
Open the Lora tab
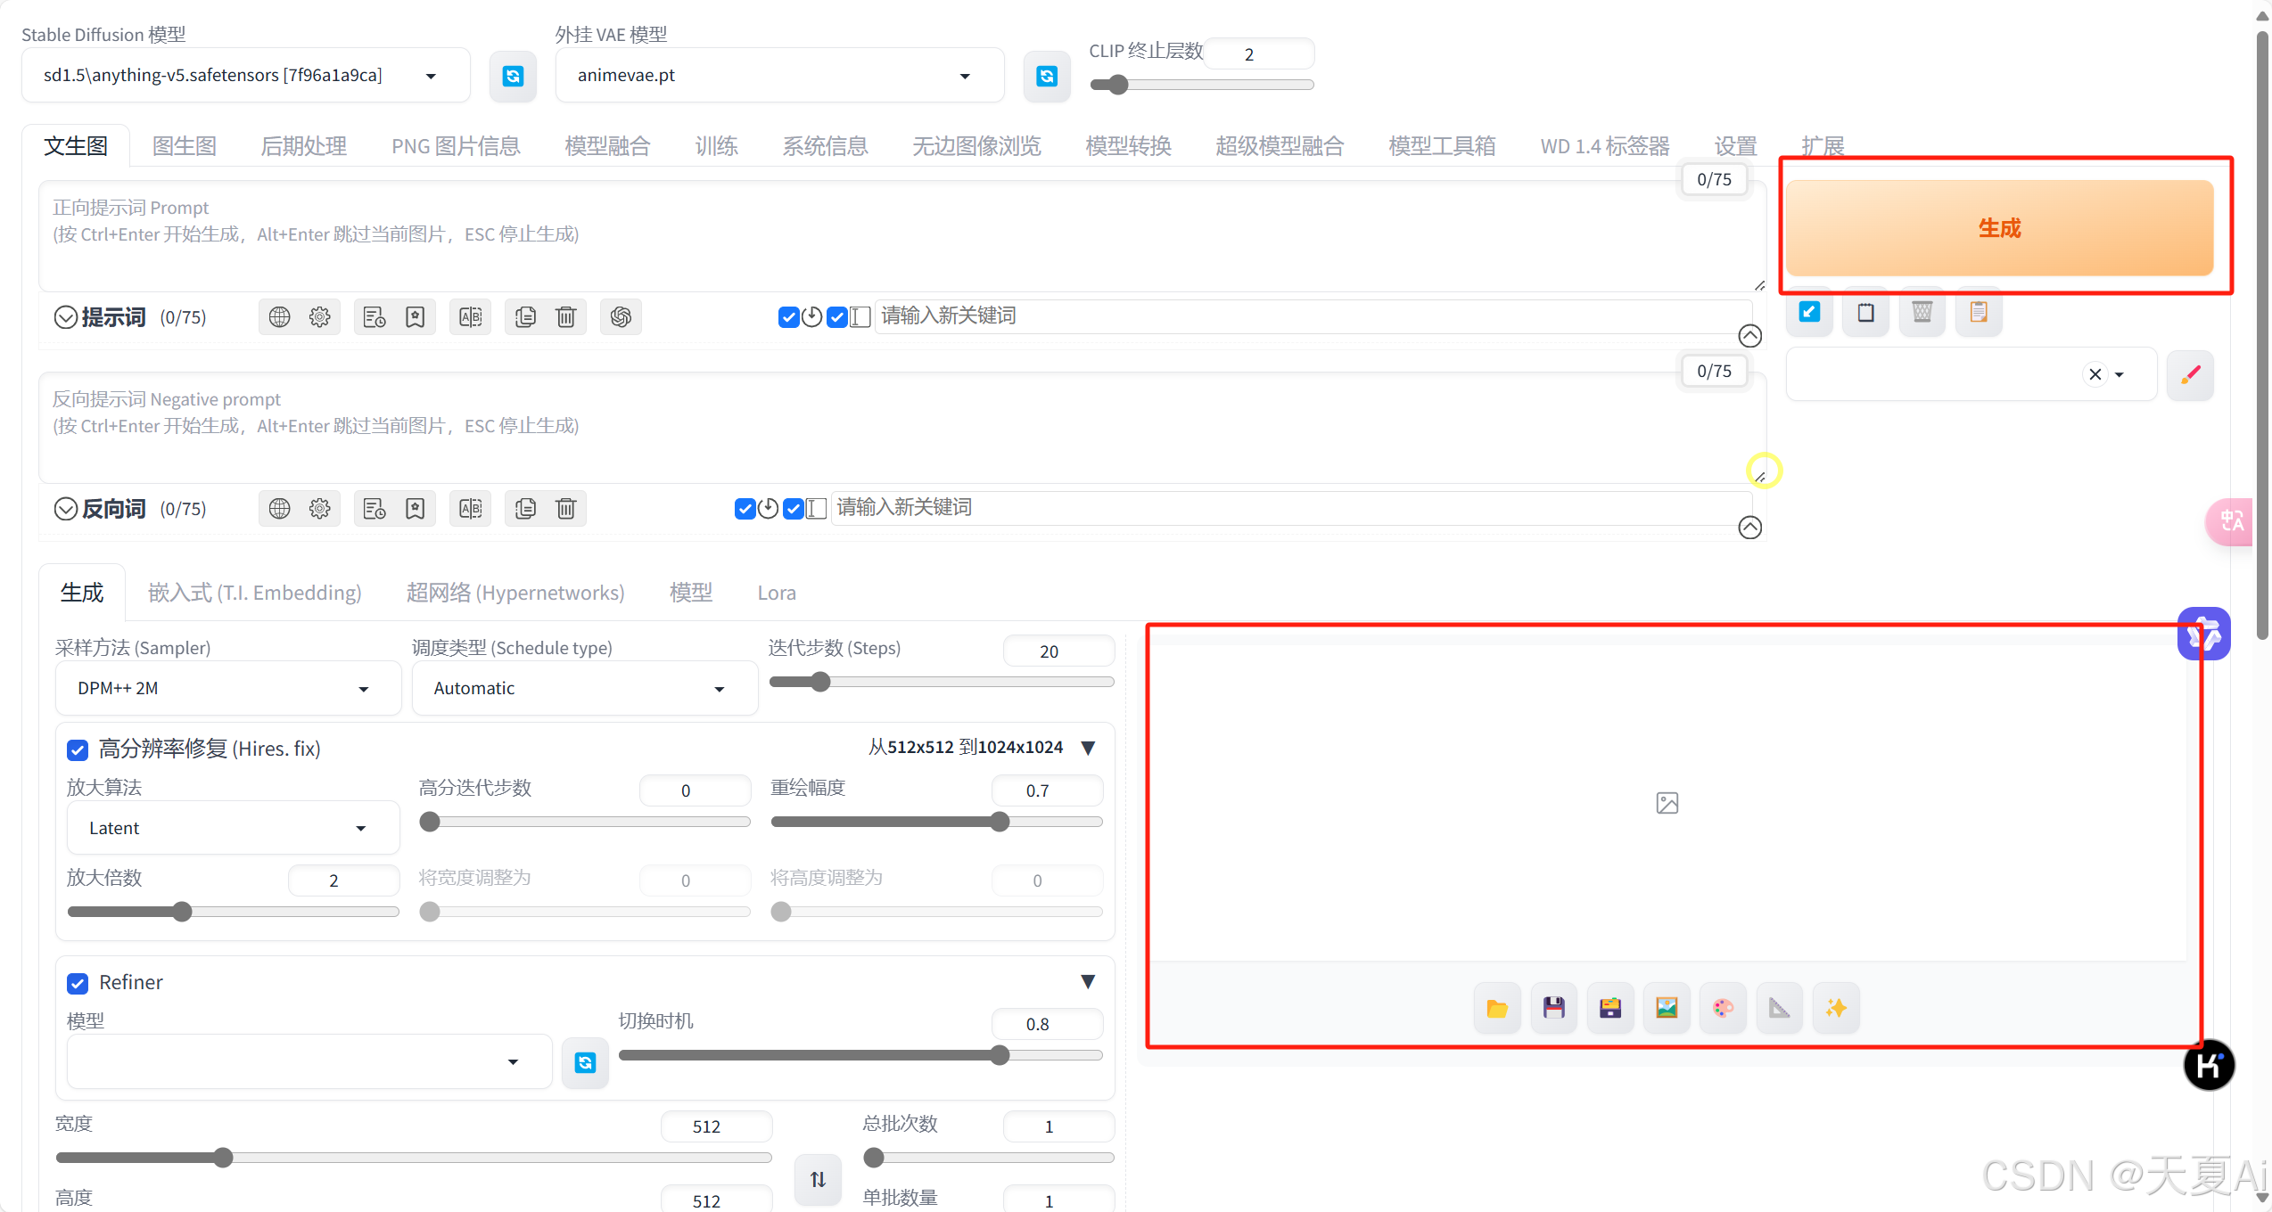pos(776,593)
